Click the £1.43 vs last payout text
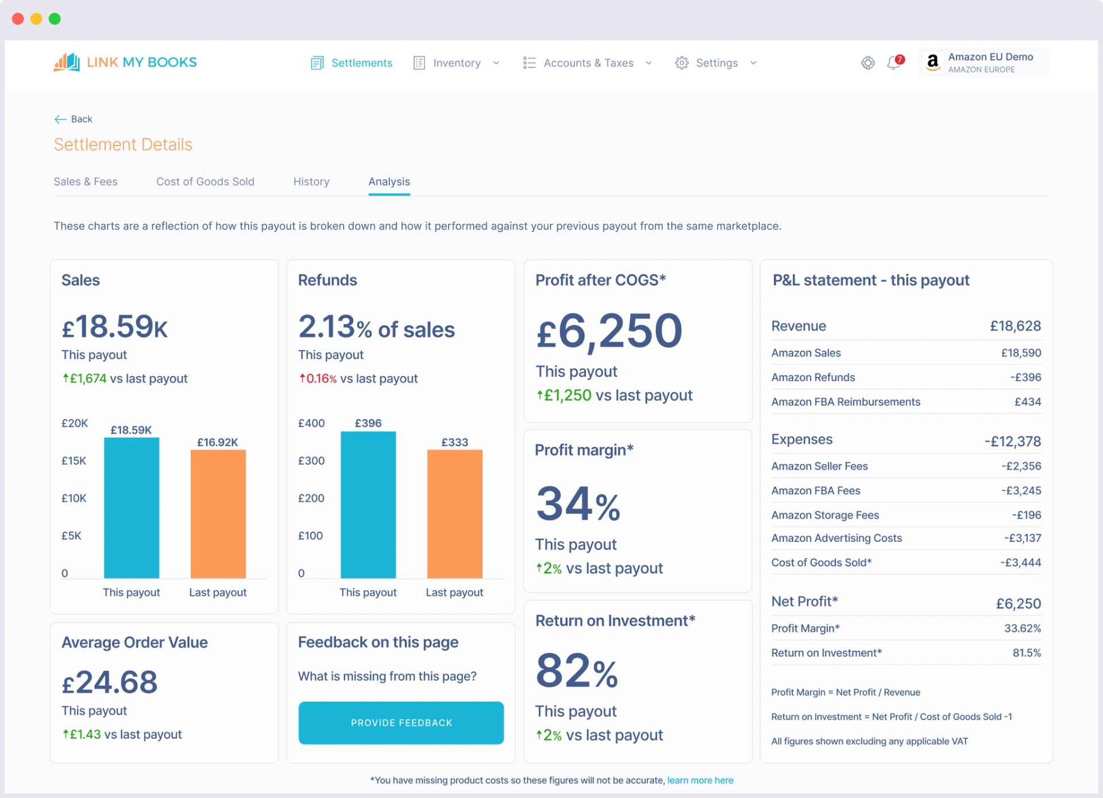The height and width of the screenshot is (798, 1103). coord(122,735)
